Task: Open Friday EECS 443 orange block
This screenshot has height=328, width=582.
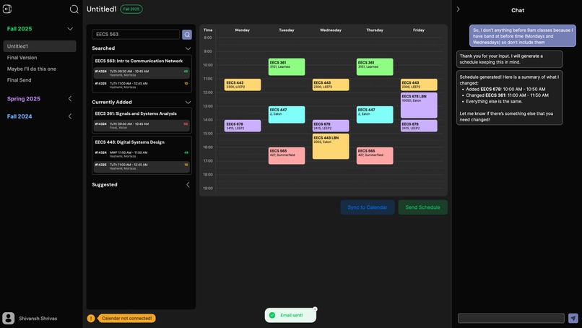Action: pos(419,85)
